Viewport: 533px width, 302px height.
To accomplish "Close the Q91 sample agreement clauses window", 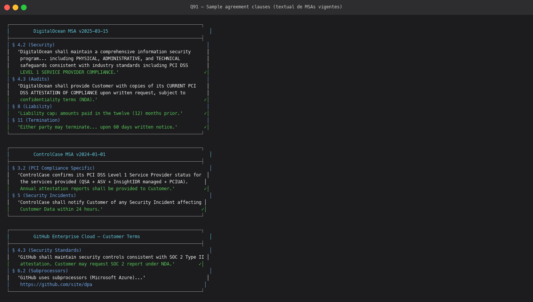I will (7, 7).
